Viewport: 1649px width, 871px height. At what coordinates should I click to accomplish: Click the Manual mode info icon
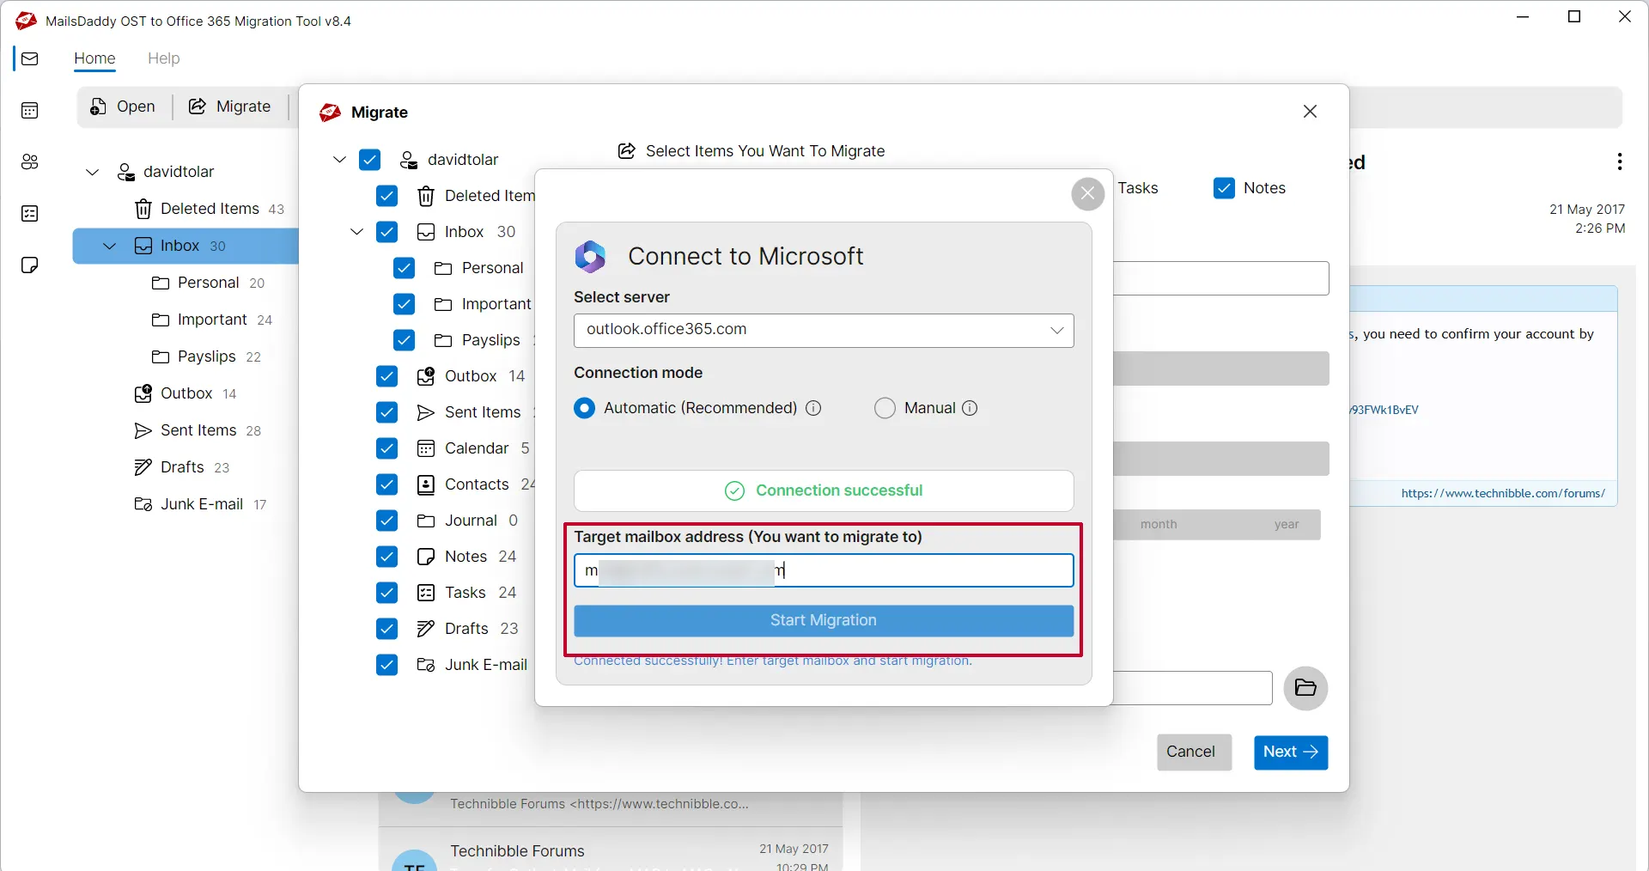point(970,408)
